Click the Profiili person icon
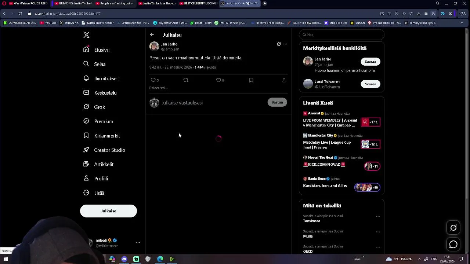The width and height of the screenshot is (470, 264). (86, 178)
